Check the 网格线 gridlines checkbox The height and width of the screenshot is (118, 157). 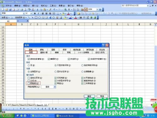tap(29, 83)
